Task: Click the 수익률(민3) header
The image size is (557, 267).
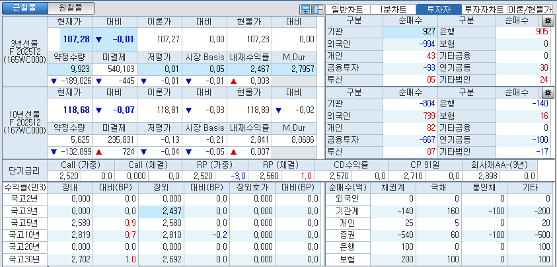Action: tap(24, 188)
